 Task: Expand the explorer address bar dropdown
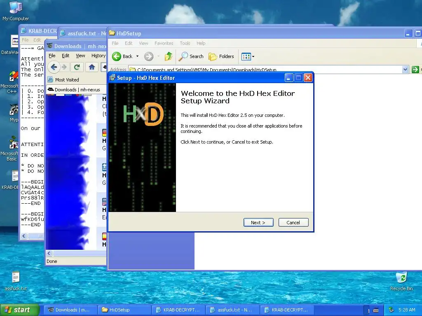pos(406,70)
